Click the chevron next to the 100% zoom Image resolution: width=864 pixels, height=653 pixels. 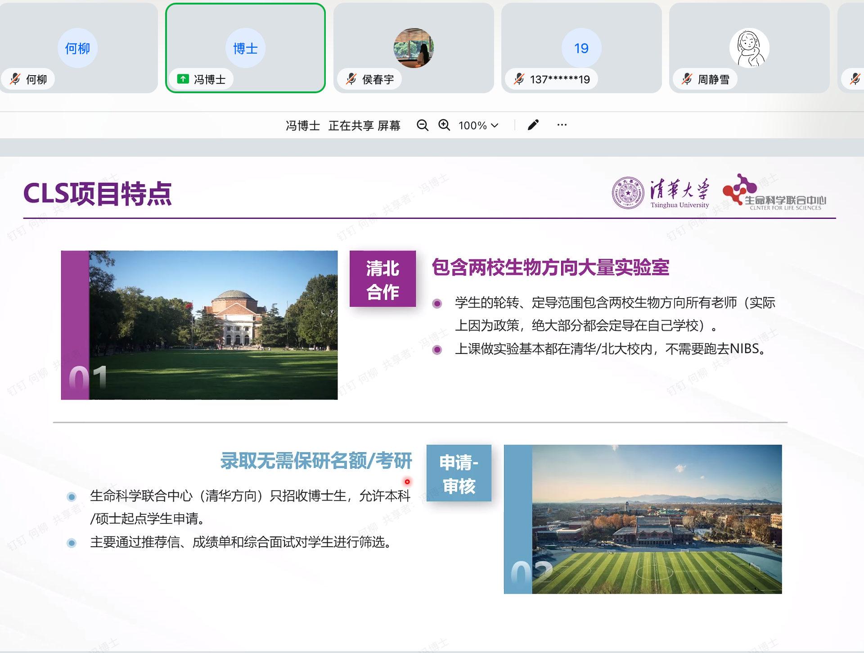coord(495,125)
